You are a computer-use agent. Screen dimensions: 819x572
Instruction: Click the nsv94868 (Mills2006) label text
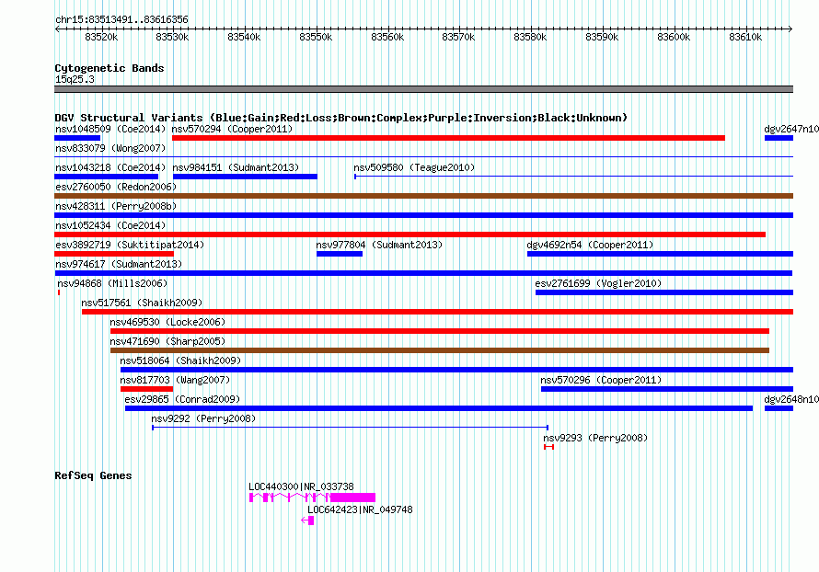click(112, 283)
